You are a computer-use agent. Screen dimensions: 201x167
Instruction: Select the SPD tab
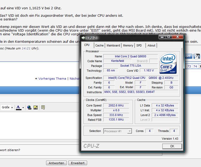click(x=139, y=45)
